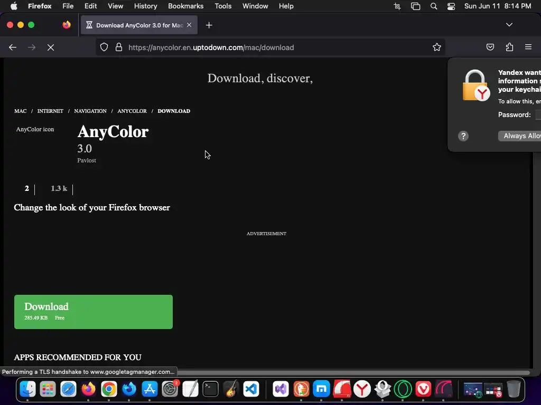Open the Firefox application menu
This screenshot has height=405, width=541.
point(528,47)
